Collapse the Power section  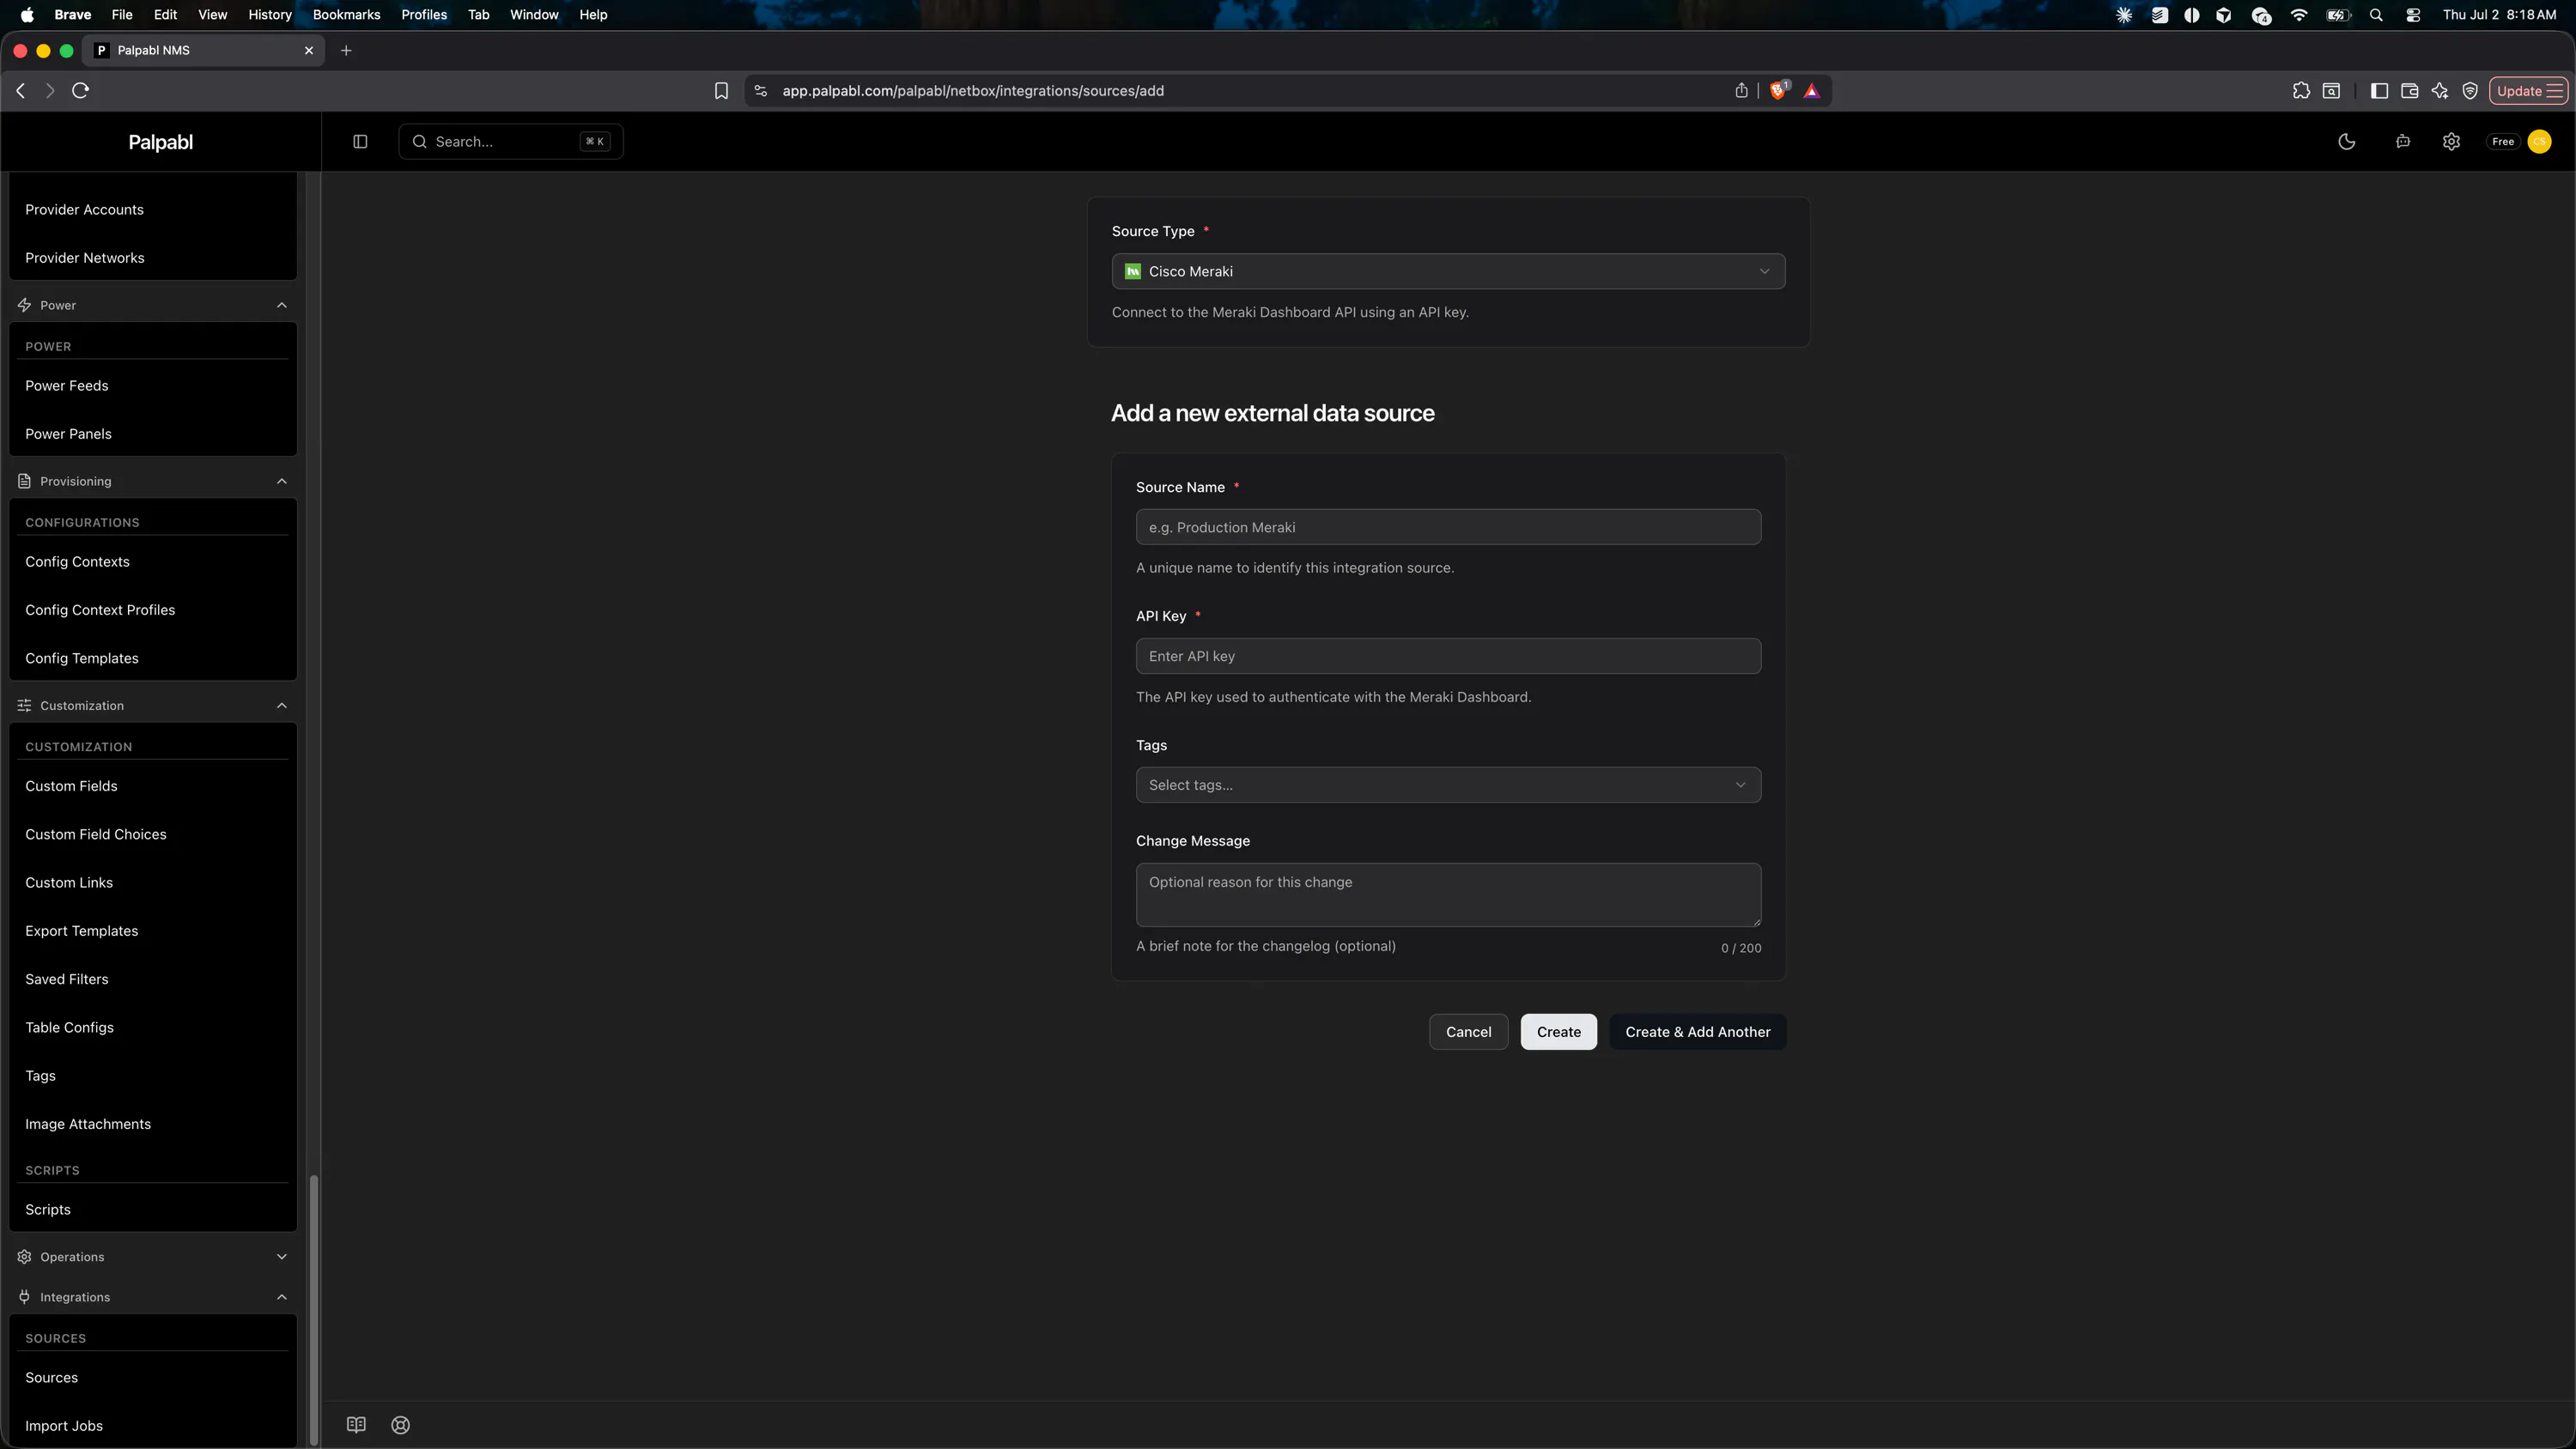(282, 305)
